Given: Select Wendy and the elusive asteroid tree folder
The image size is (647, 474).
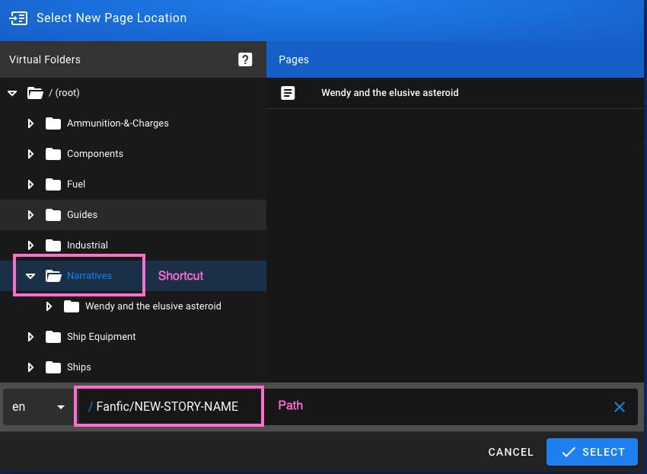Looking at the screenshot, I should tap(153, 306).
